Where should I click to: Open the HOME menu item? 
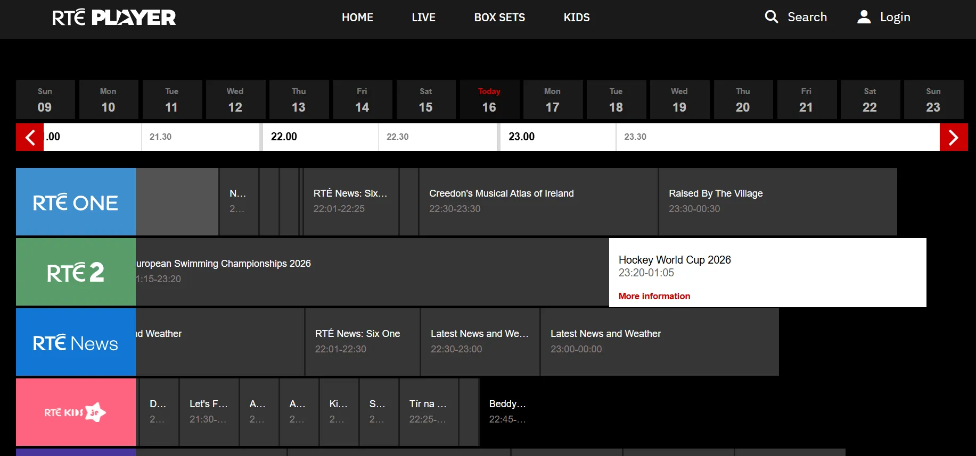tap(357, 18)
